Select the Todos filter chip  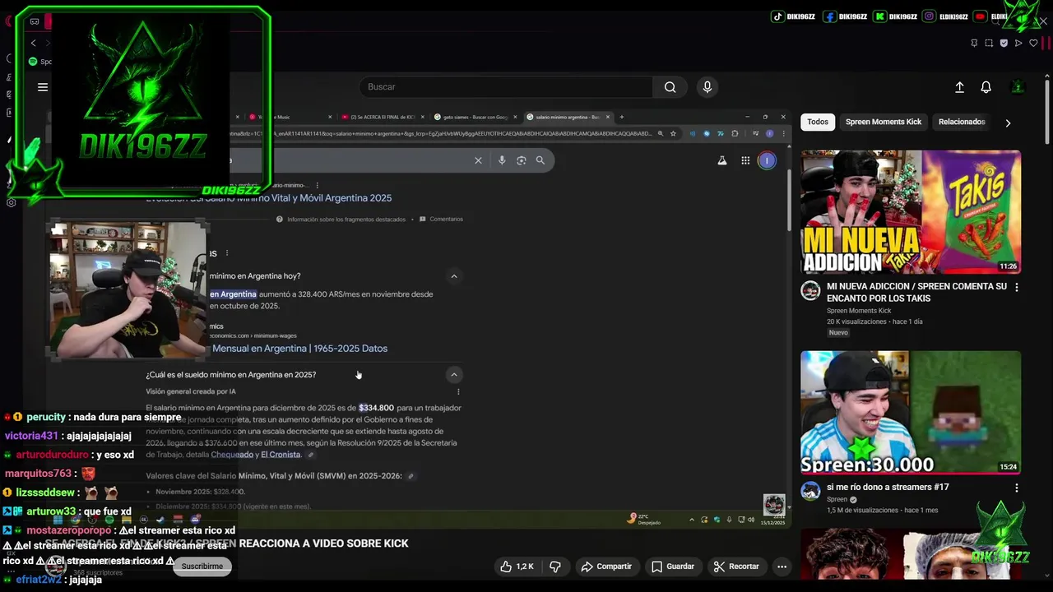(818, 122)
